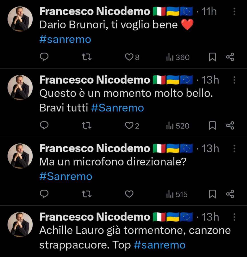Reply to the "momento molto bello" tweet
The height and width of the screenshot is (257, 247).
coord(44,126)
